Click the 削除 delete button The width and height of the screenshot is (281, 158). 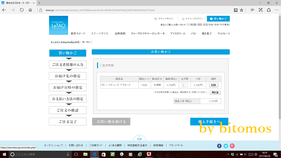(214, 85)
